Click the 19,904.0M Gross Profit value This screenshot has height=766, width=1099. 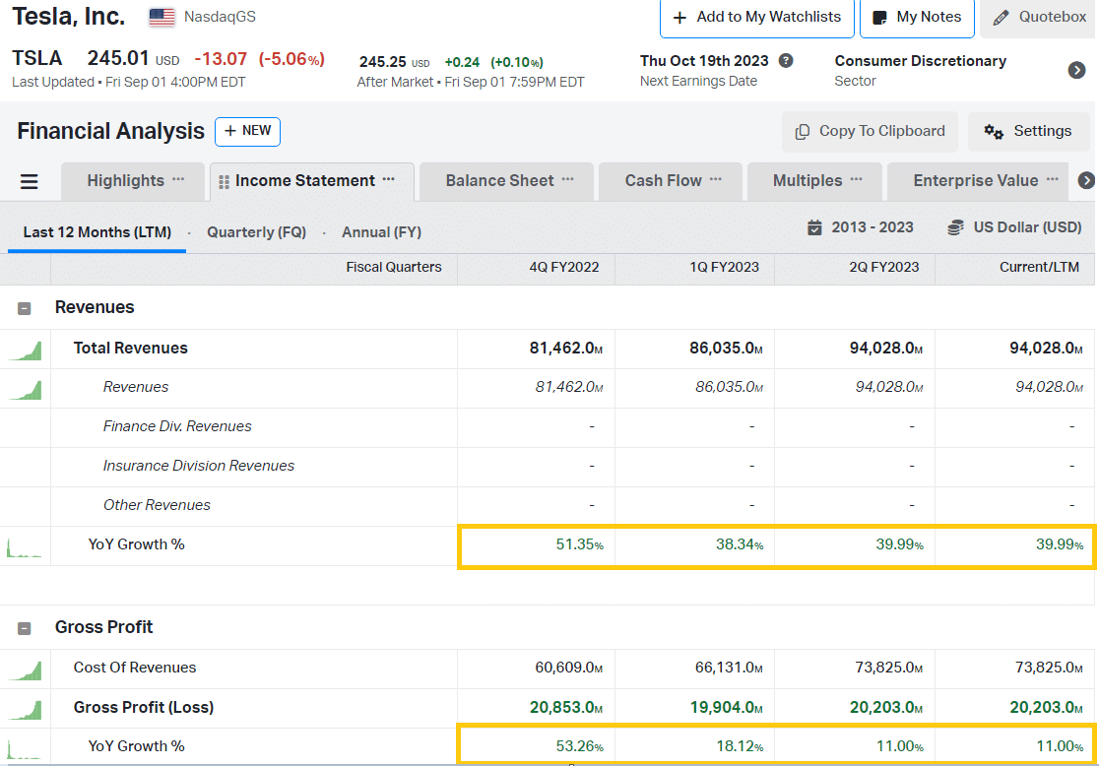(x=726, y=707)
